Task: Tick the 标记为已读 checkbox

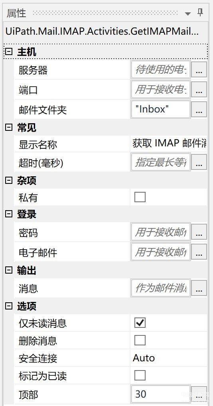Action: (140, 375)
